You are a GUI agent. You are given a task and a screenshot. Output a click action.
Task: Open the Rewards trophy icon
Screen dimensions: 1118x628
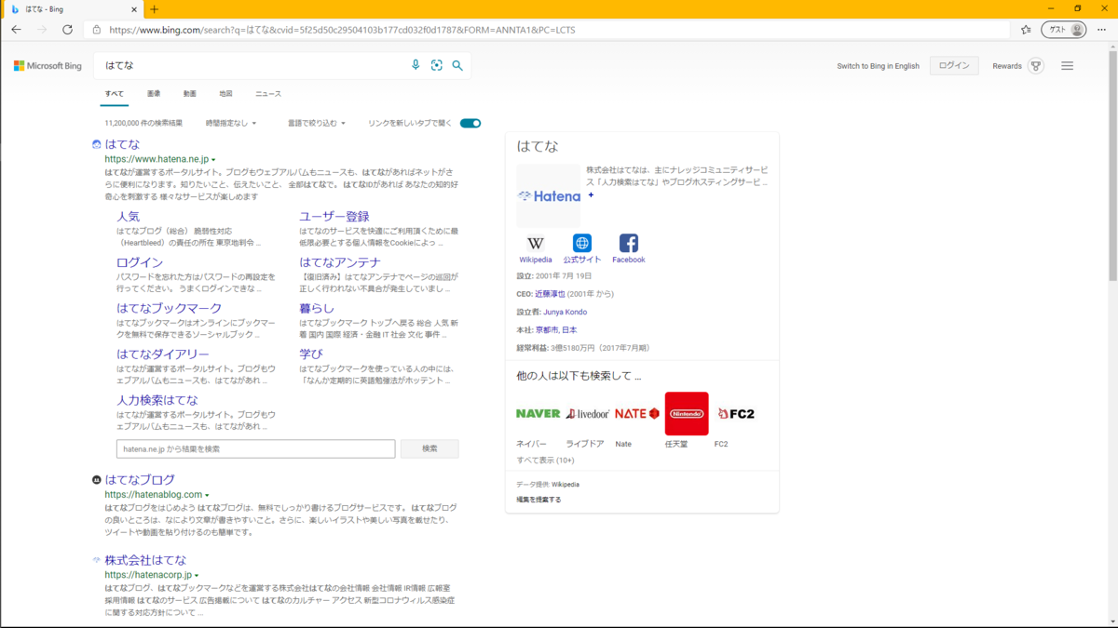pos(1036,66)
